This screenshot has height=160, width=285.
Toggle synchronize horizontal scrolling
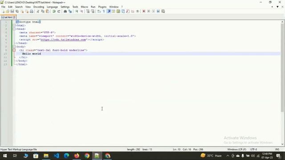[93, 11]
